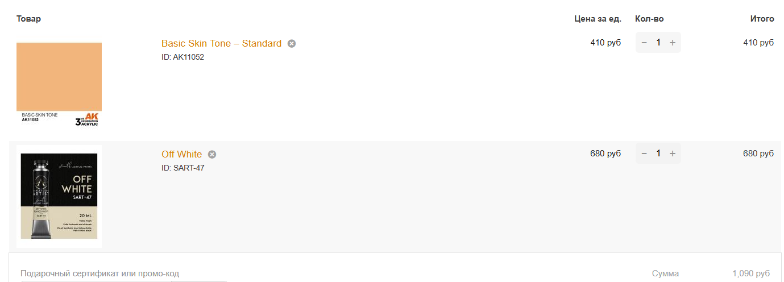Click the Цена за ед. column header
The height and width of the screenshot is (282, 784).
tap(598, 19)
